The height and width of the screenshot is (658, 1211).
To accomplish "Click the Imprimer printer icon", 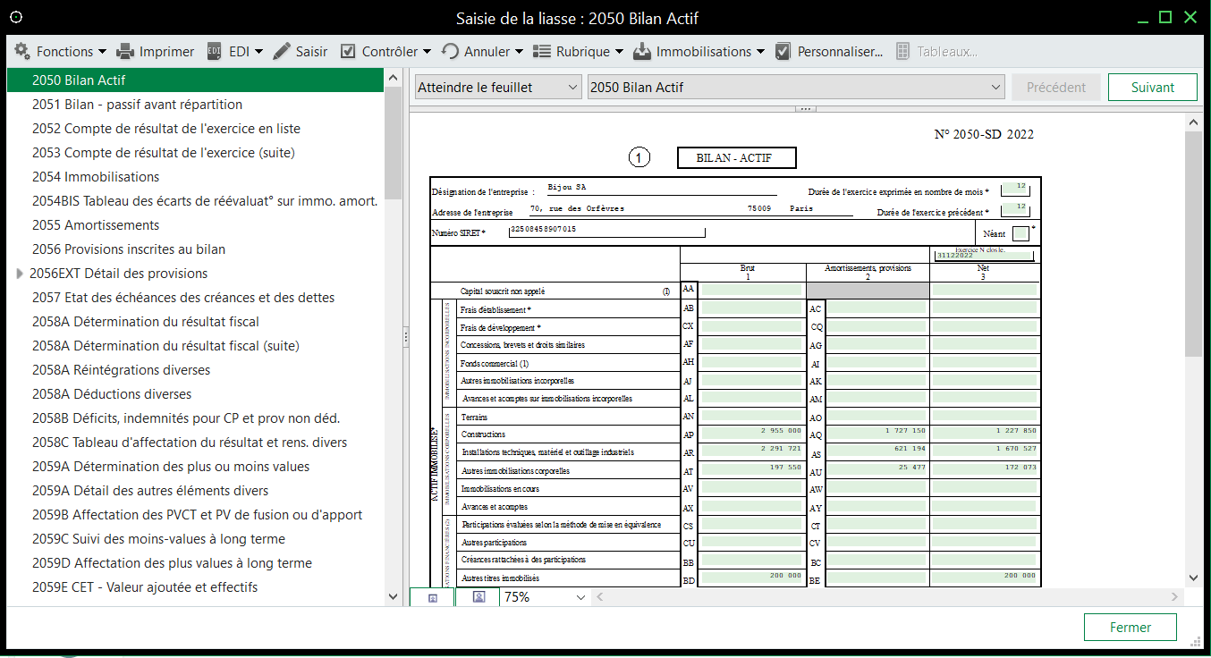I will point(125,52).
